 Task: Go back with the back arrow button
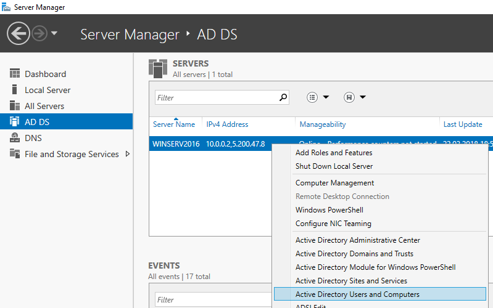pyautogui.click(x=19, y=33)
